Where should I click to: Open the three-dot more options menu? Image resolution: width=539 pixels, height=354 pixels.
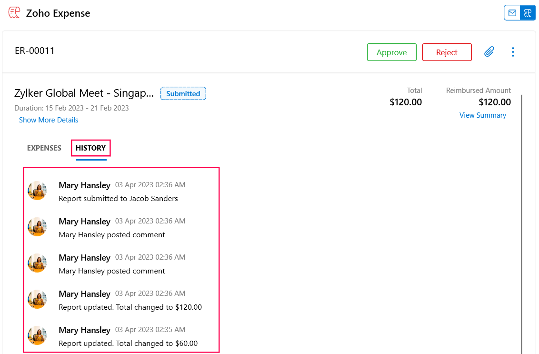point(513,52)
